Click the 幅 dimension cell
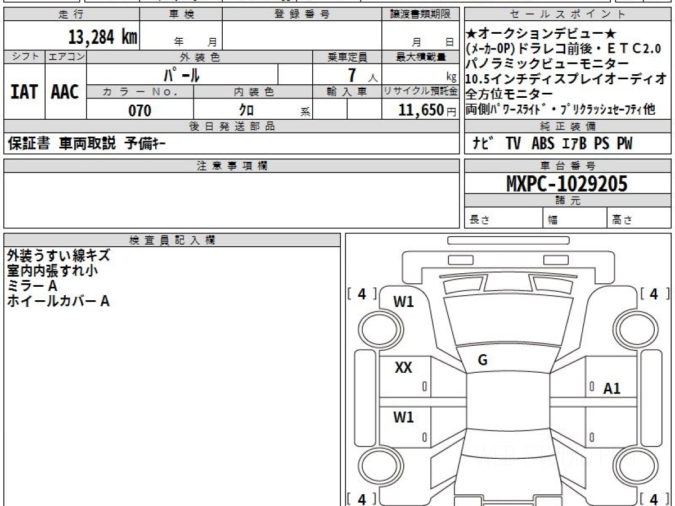Image resolution: width=675 pixels, height=506 pixels. tap(575, 218)
